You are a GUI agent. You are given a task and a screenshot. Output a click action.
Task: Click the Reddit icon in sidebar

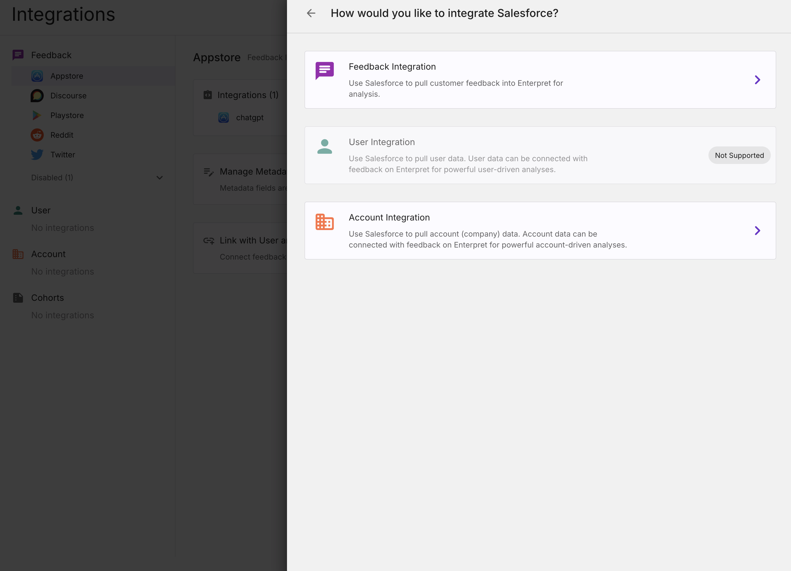click(37, 135)
